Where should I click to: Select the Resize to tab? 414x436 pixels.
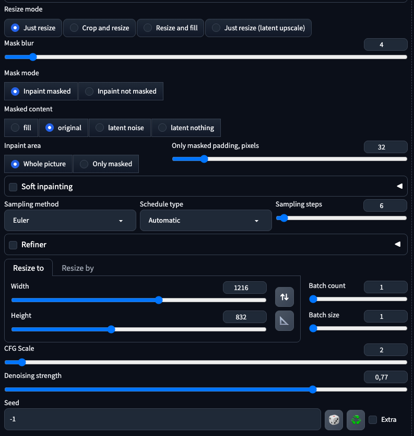click(x=29, y=268)
